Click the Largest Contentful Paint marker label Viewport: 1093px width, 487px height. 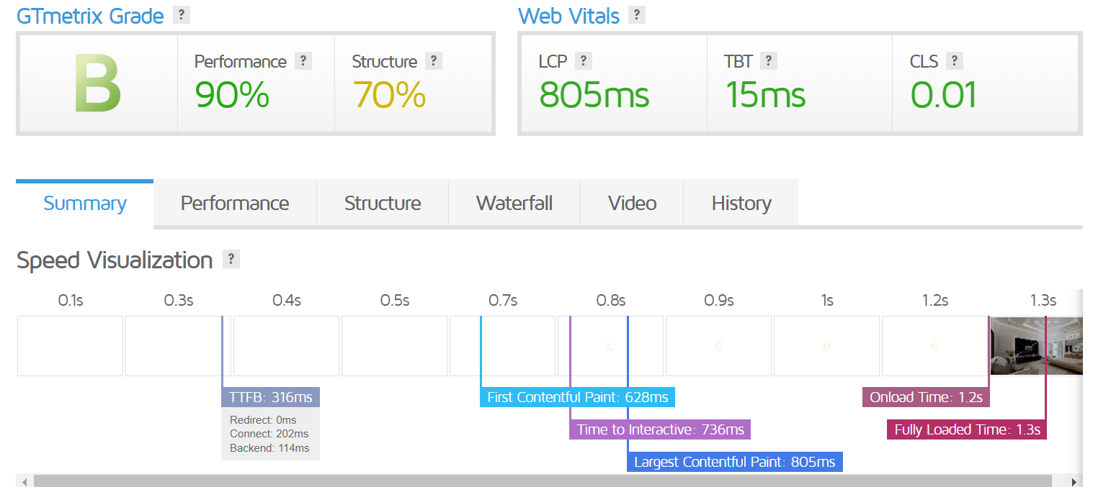[x=735, y=462]
